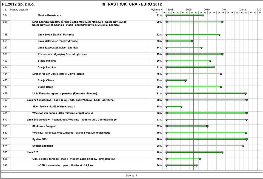Select 'LOTB: Łuków-Międzyrzecz Podlaski' task

[x=65, y=165]
